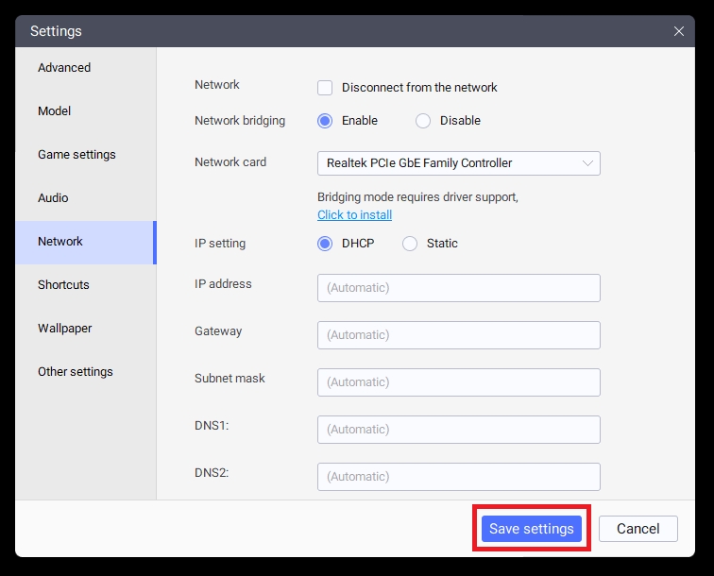Switch to the Model tab
714x576 pixels.
pyautogui.click(x=55, y=111)
